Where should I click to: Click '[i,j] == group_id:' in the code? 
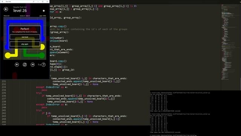click(62, 70)
